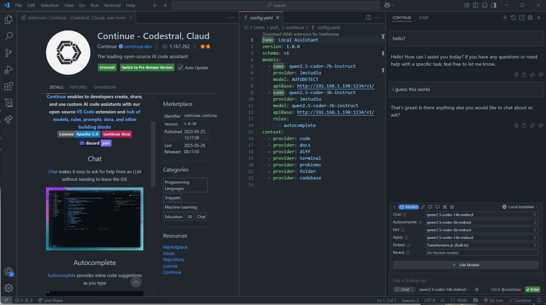
Task: Open the continue.dev publisher link
Action: coord(138,46)
